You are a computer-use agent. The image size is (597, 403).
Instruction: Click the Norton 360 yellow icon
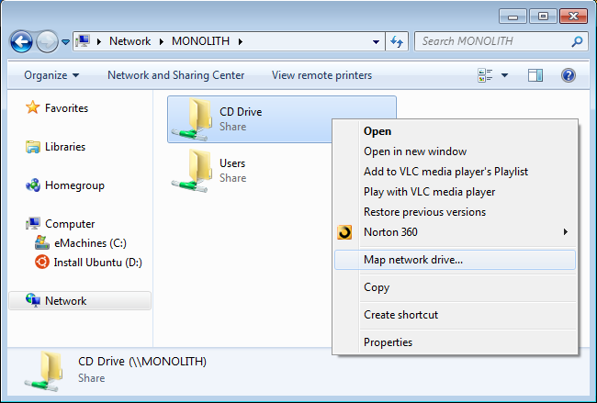tap(344, 232)
